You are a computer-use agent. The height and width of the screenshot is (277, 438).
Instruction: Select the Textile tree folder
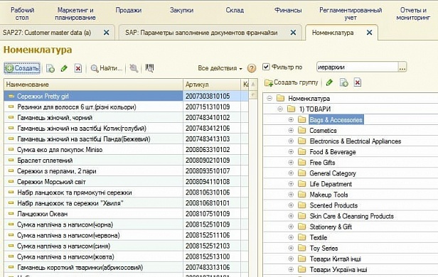[318, 237]
